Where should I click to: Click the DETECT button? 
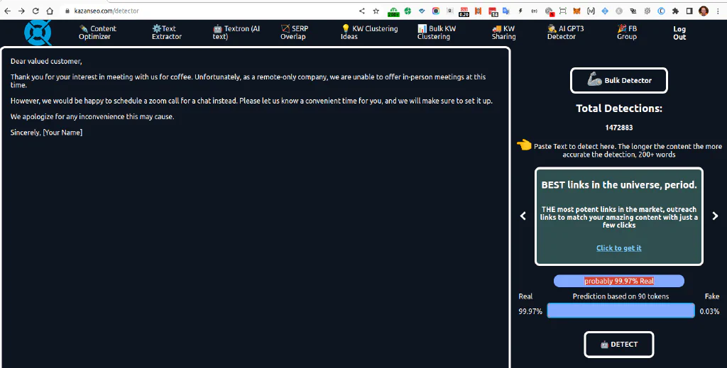tap(618, 345)
